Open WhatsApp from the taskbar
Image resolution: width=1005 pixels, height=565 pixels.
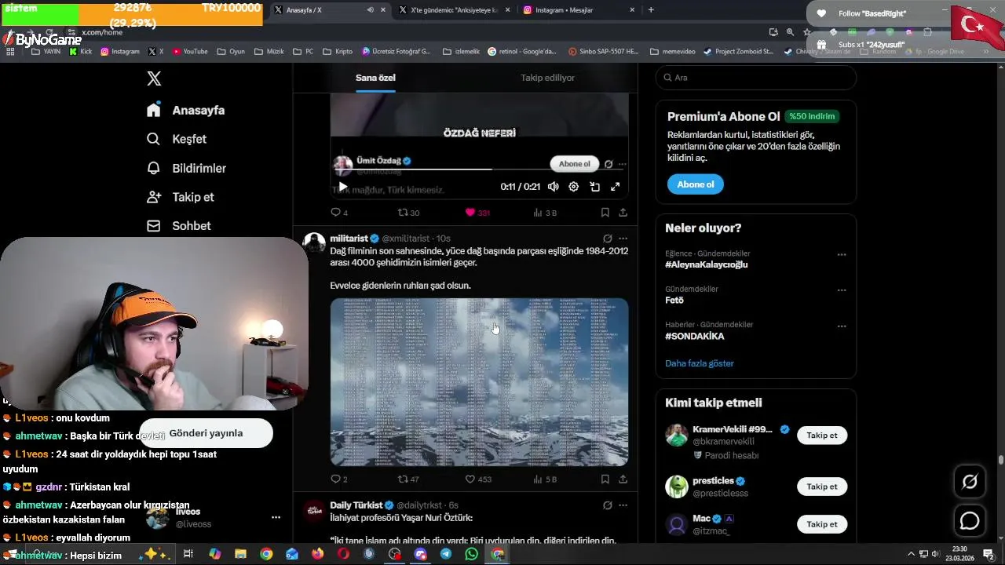click(x=471, y=554)
